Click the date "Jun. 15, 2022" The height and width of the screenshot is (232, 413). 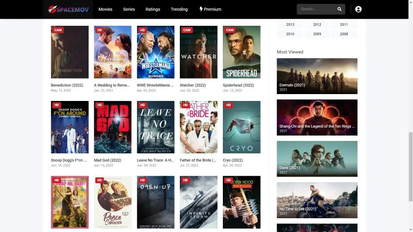[232, 90]
